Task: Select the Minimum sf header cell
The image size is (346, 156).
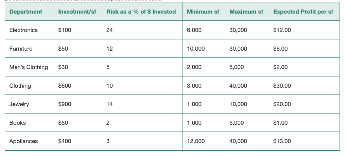Action: (203, 12)
